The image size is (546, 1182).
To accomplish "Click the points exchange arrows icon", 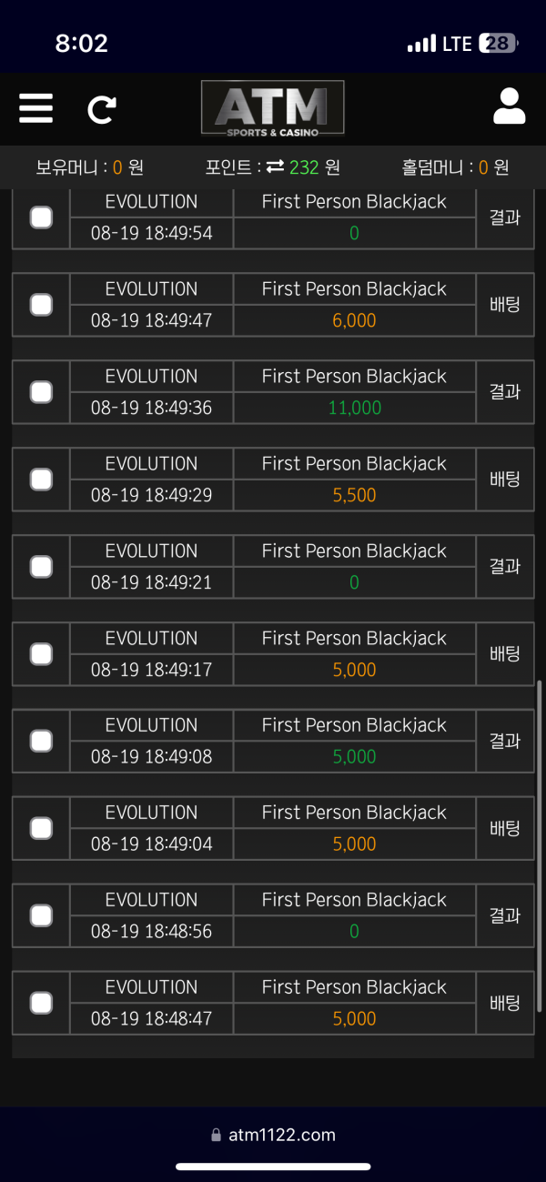I will [276, 167].
